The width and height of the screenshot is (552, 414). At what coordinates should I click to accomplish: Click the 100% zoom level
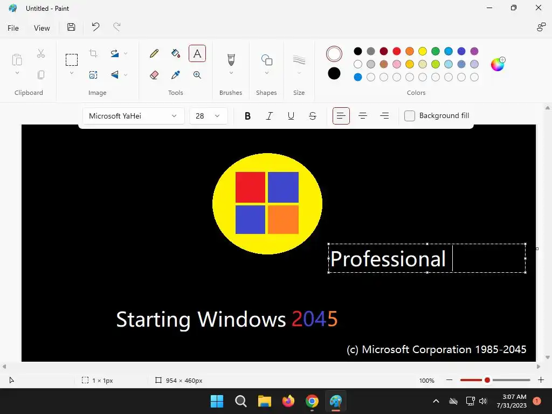(427, 381)
